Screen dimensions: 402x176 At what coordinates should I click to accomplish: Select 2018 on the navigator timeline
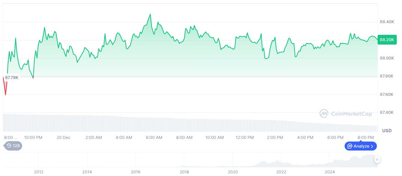[x=184, y=172]
